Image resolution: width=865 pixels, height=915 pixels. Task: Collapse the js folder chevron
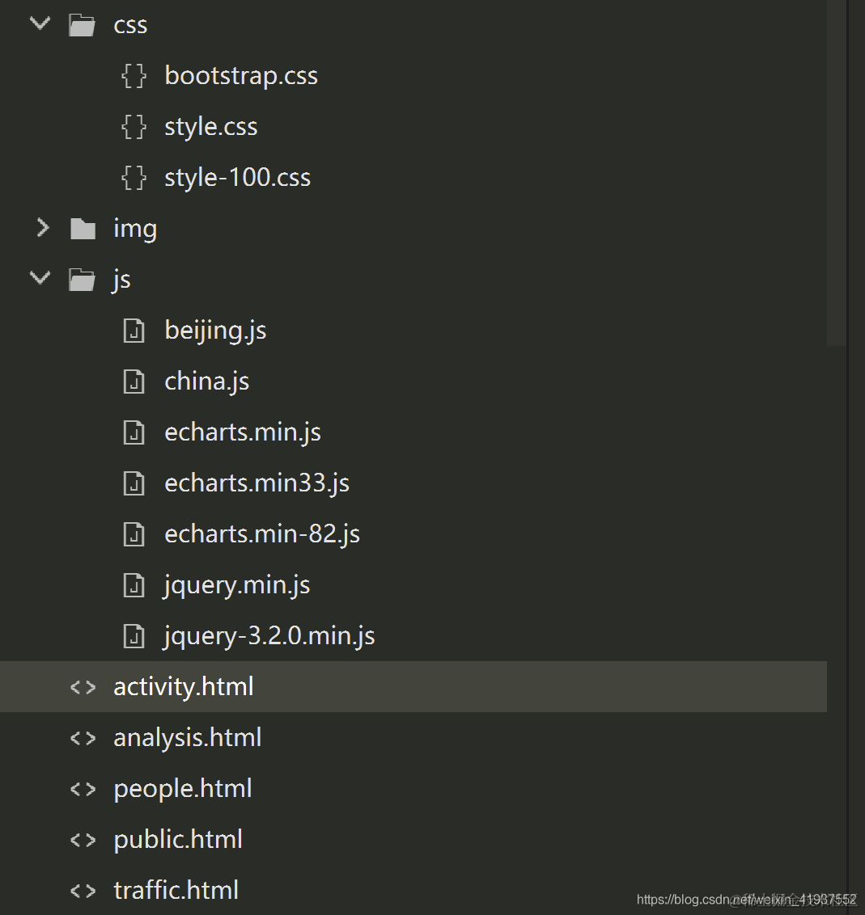pos(40,277)
